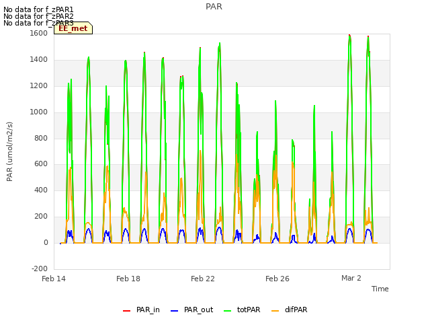The width and height of the screenshot is (430, 323).
Task: Click the 1000 y-axis tick label
Action: pyautogui.click(x=39, y=112)
